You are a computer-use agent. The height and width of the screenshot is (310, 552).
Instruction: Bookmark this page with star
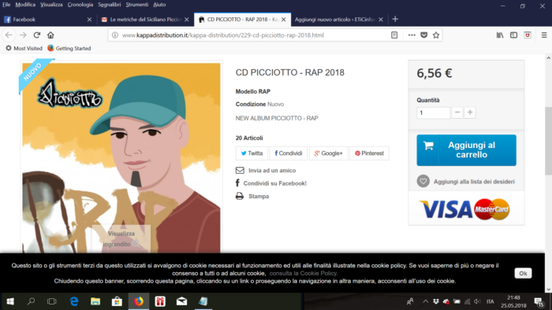pos(436,35)
